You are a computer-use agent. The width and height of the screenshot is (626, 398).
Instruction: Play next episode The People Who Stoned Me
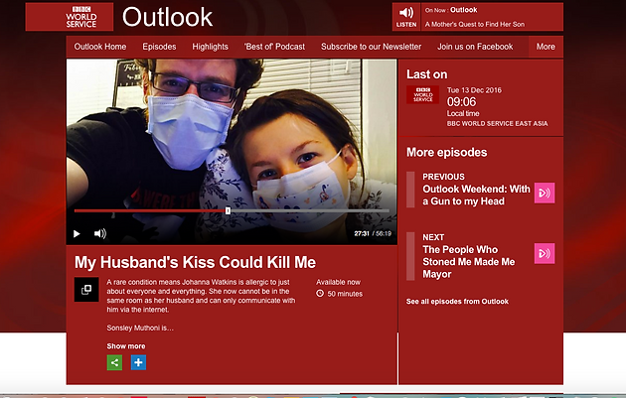tap(545, 254)
